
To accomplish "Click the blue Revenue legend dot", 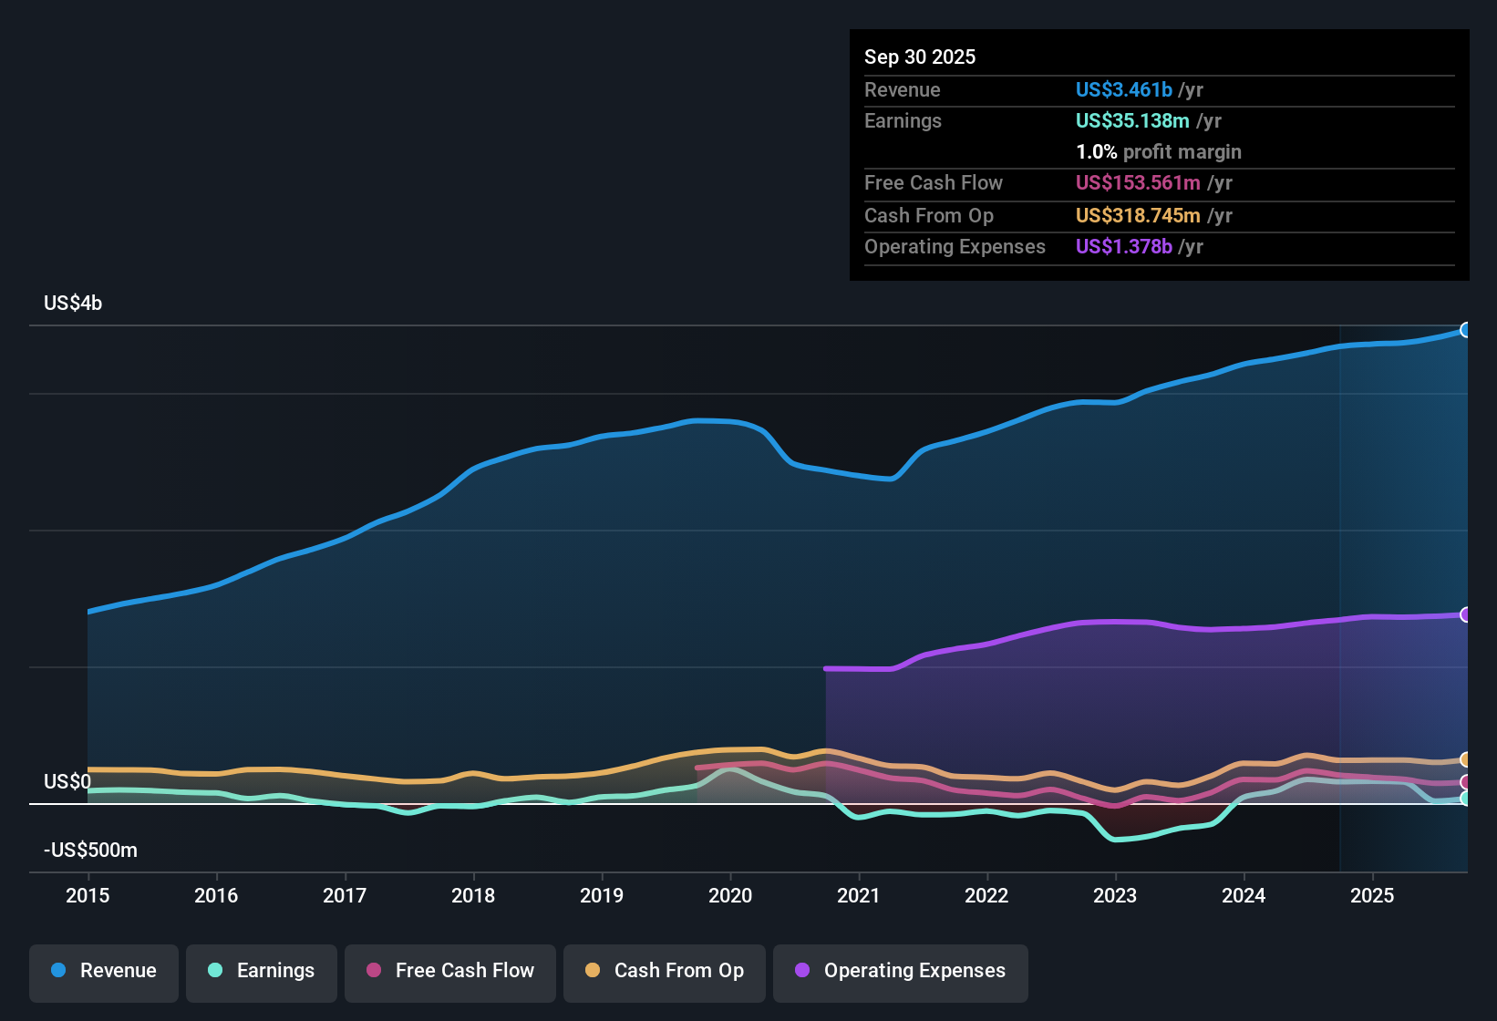I will pyautogui.click(x=58, y=970).
